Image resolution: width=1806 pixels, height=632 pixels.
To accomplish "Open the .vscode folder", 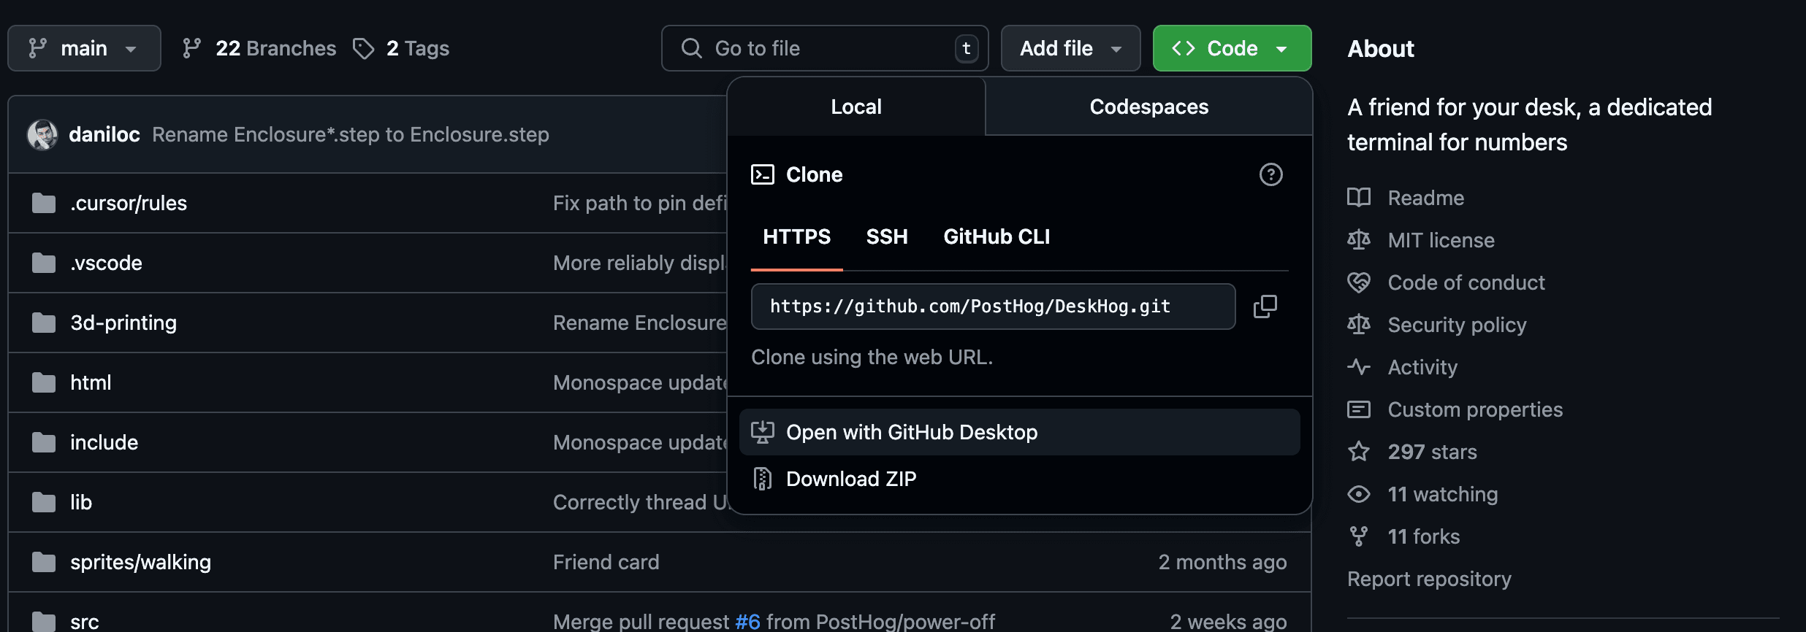I will (x=107, y=263).
